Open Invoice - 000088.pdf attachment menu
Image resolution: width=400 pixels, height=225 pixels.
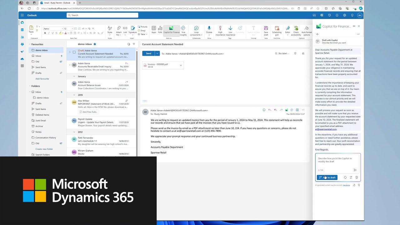[x=181, y=65]
